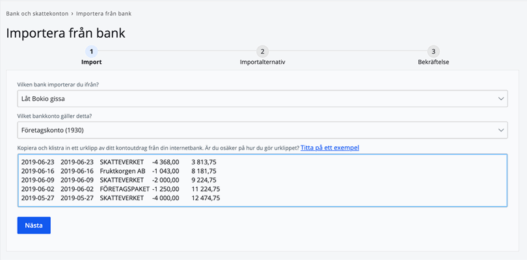
Task: Place cursor on the FÖRETAGSPAKET row
Action: [x=124, y=189]
